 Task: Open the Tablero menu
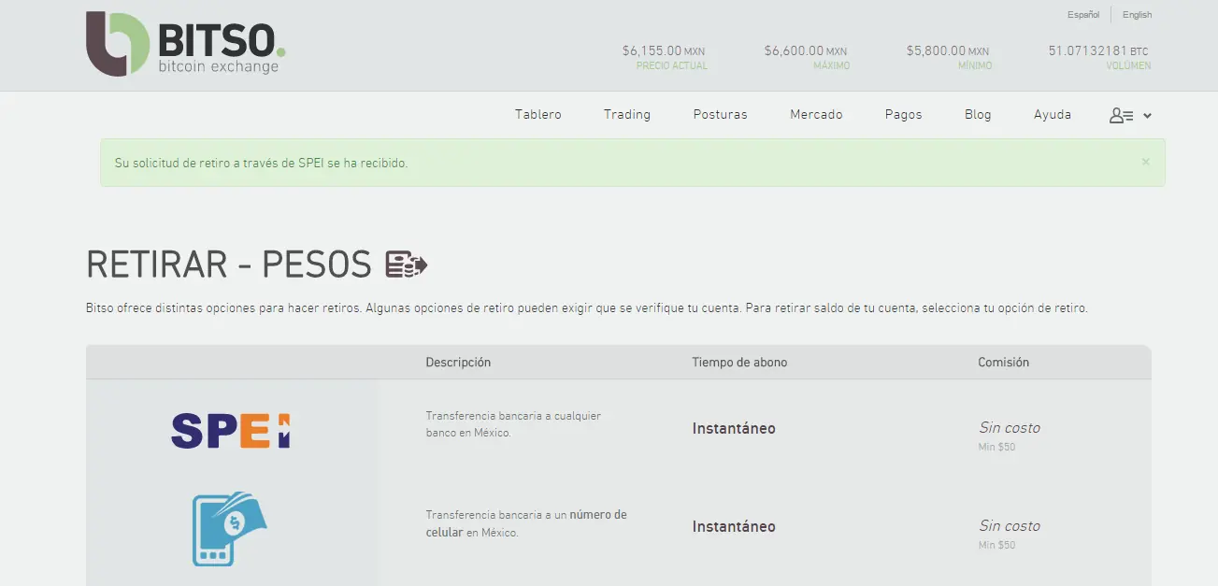tap(538, 114)
